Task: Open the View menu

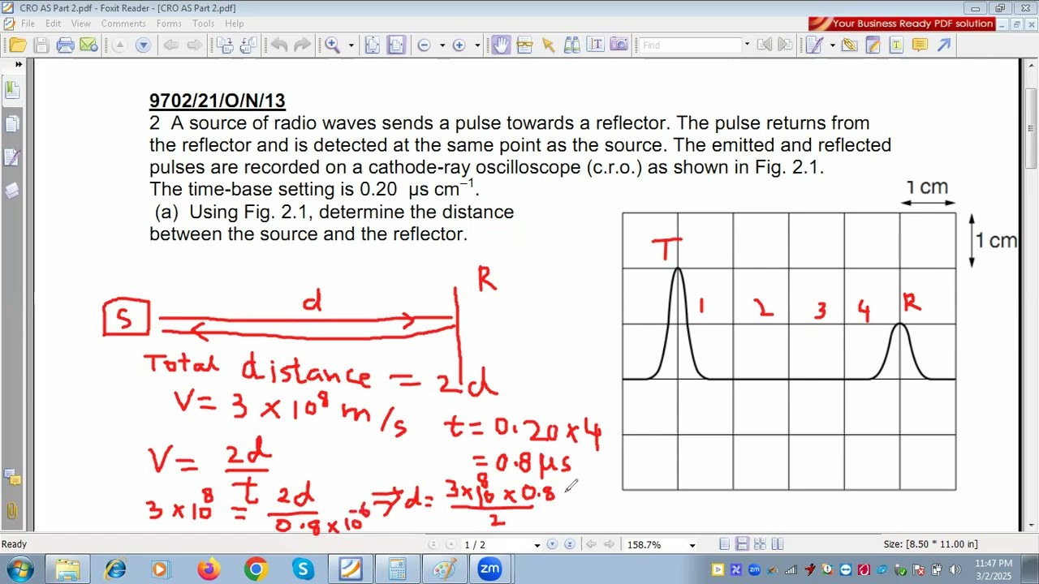Action: (80, 24)
